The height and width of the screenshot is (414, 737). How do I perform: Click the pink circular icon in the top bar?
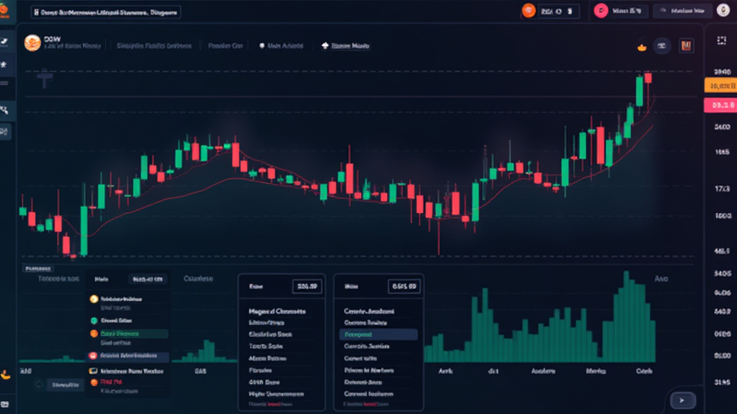[601, 11]
